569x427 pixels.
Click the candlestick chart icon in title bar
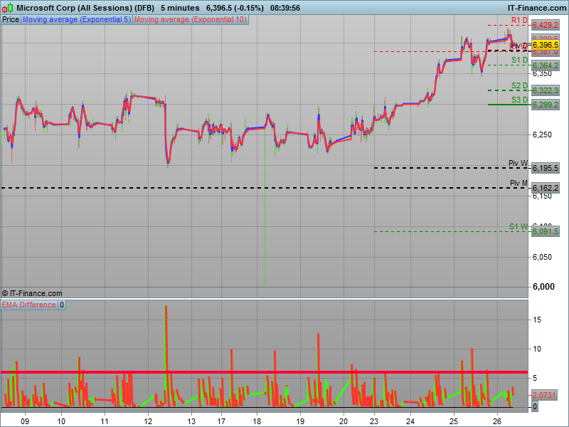(x=8, y=8)
